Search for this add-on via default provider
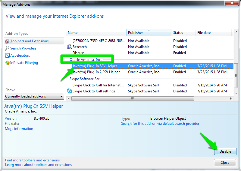Viewport: 241px width, 171px height. coord(160,124)
